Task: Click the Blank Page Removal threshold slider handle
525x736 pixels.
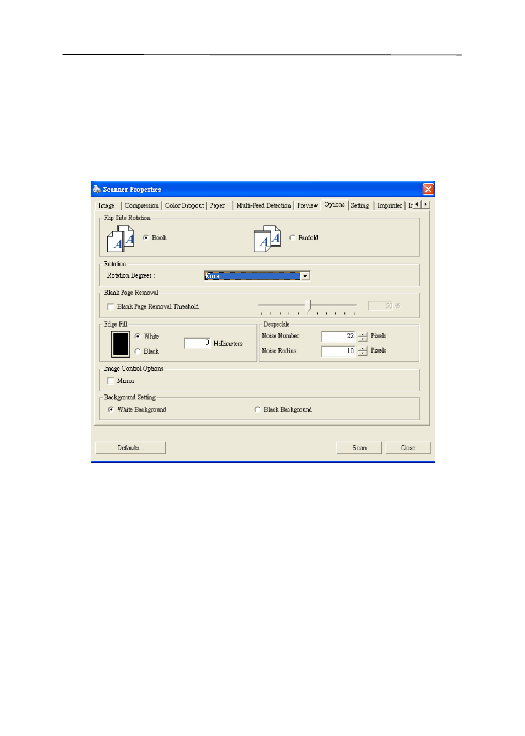Action: 309,306
